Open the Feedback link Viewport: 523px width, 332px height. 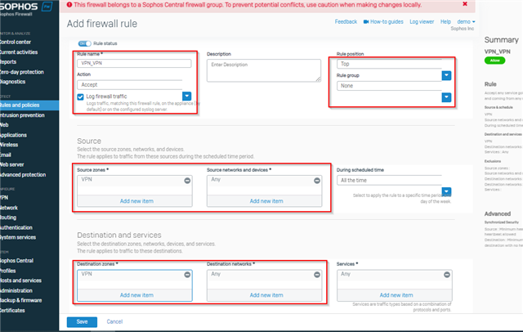346,22
